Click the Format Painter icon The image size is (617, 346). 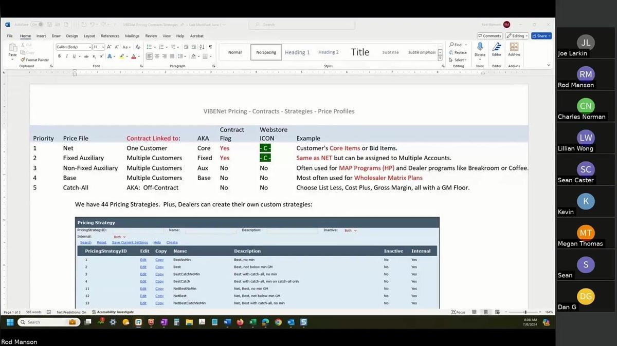click(x=24, y=60)
